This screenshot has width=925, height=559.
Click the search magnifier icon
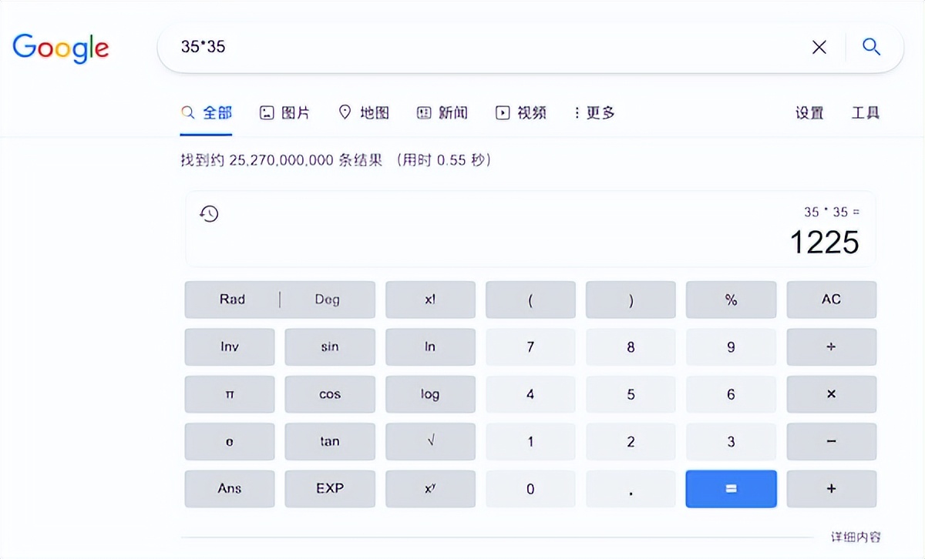tap(871, 47)
